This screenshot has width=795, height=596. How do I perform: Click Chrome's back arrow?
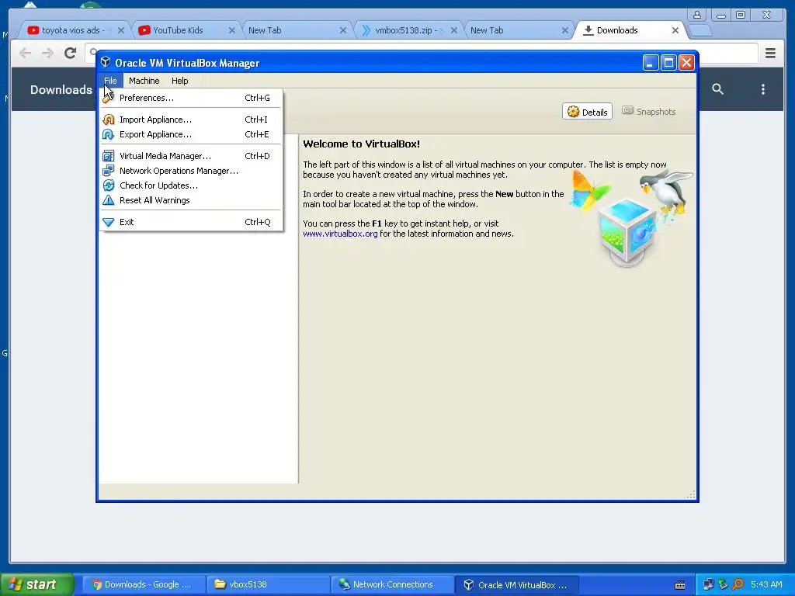25,53
